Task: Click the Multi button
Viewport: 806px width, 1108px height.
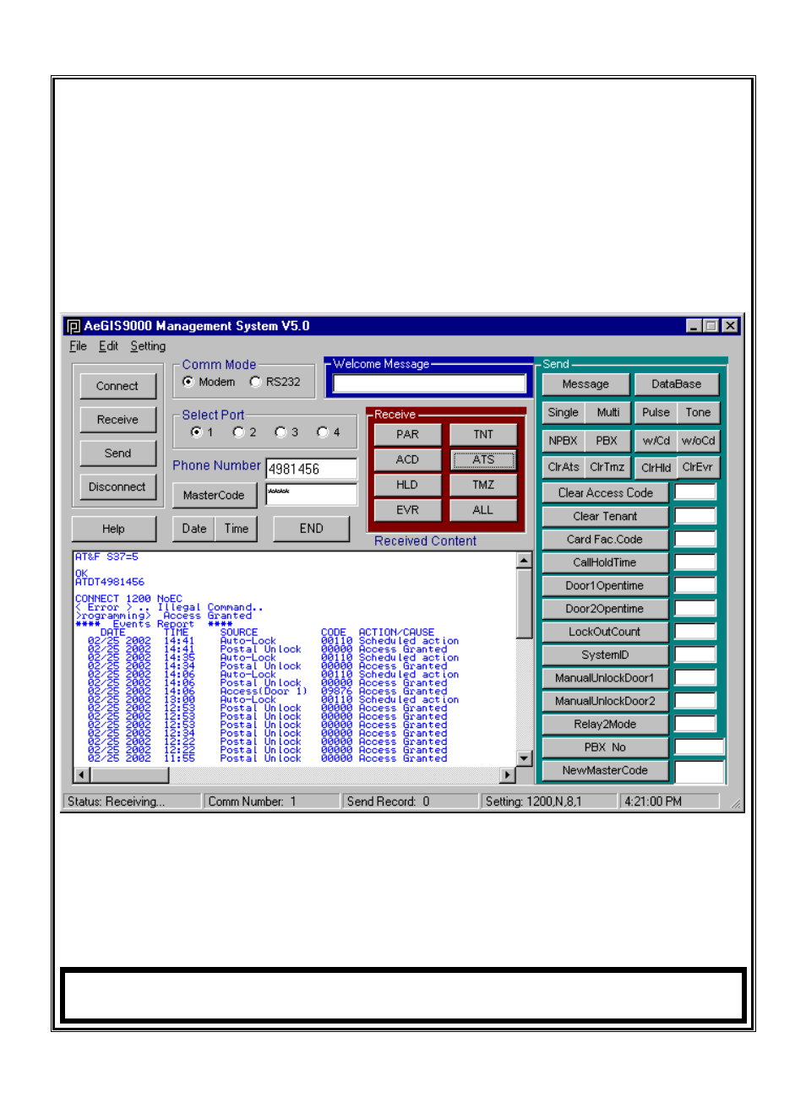Action: [607, 413]
